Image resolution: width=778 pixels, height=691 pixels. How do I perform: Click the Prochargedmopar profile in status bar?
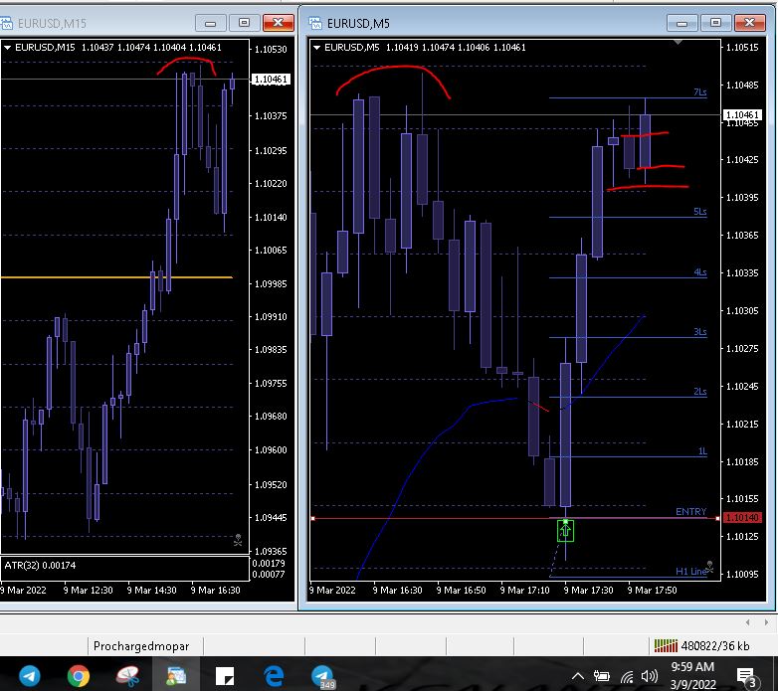point(141,646)
